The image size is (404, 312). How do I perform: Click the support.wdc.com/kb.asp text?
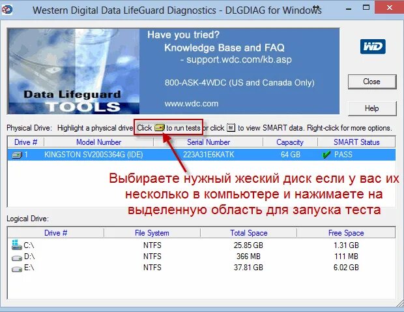pos(239,59)
